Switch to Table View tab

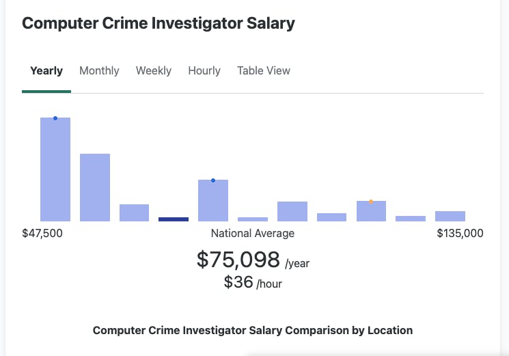pos(264,70)
